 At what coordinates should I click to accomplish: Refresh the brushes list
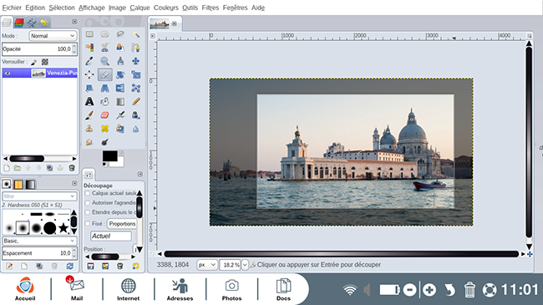70,267
